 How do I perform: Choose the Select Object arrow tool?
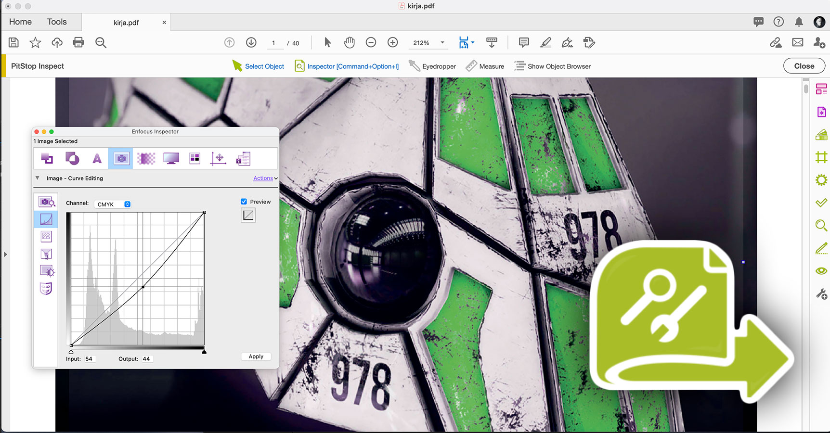(258, 66)
